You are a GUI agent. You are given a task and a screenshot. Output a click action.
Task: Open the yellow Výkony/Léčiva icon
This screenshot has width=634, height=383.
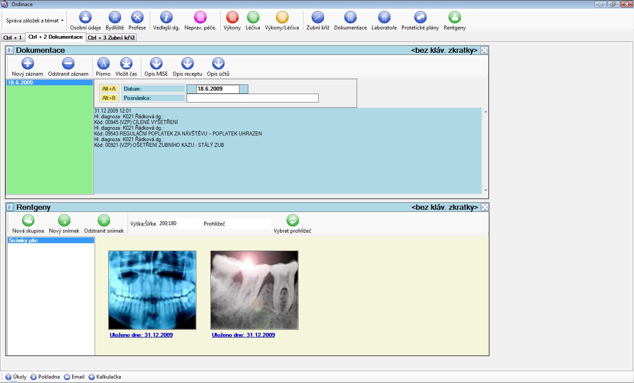(282, 18)
